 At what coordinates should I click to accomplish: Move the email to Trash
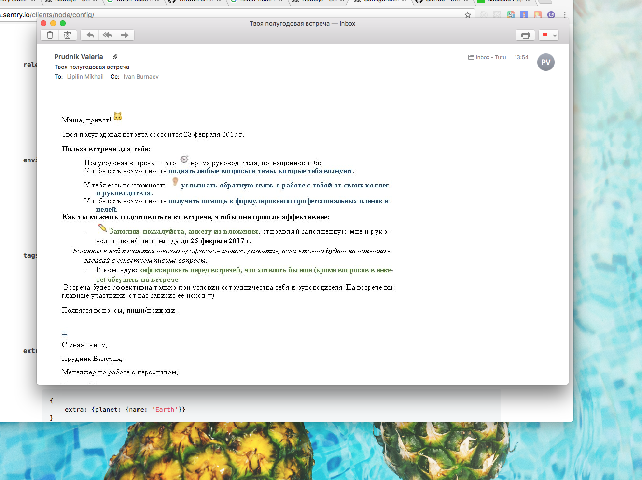[x=50, y=35]
